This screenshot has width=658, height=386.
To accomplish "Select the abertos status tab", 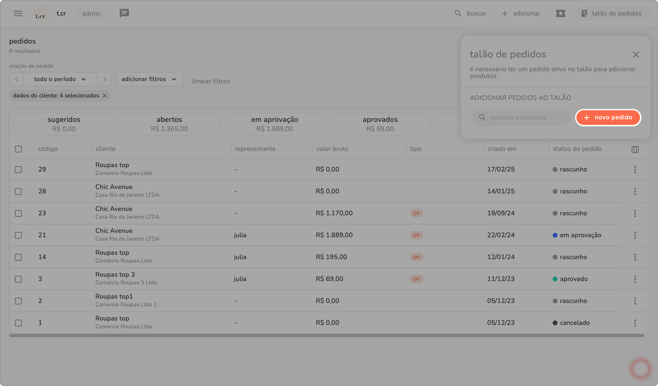I will (169, 124).
